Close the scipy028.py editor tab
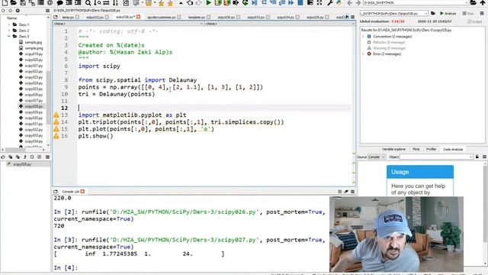The image size is (488, 275). tap(139, 17)
